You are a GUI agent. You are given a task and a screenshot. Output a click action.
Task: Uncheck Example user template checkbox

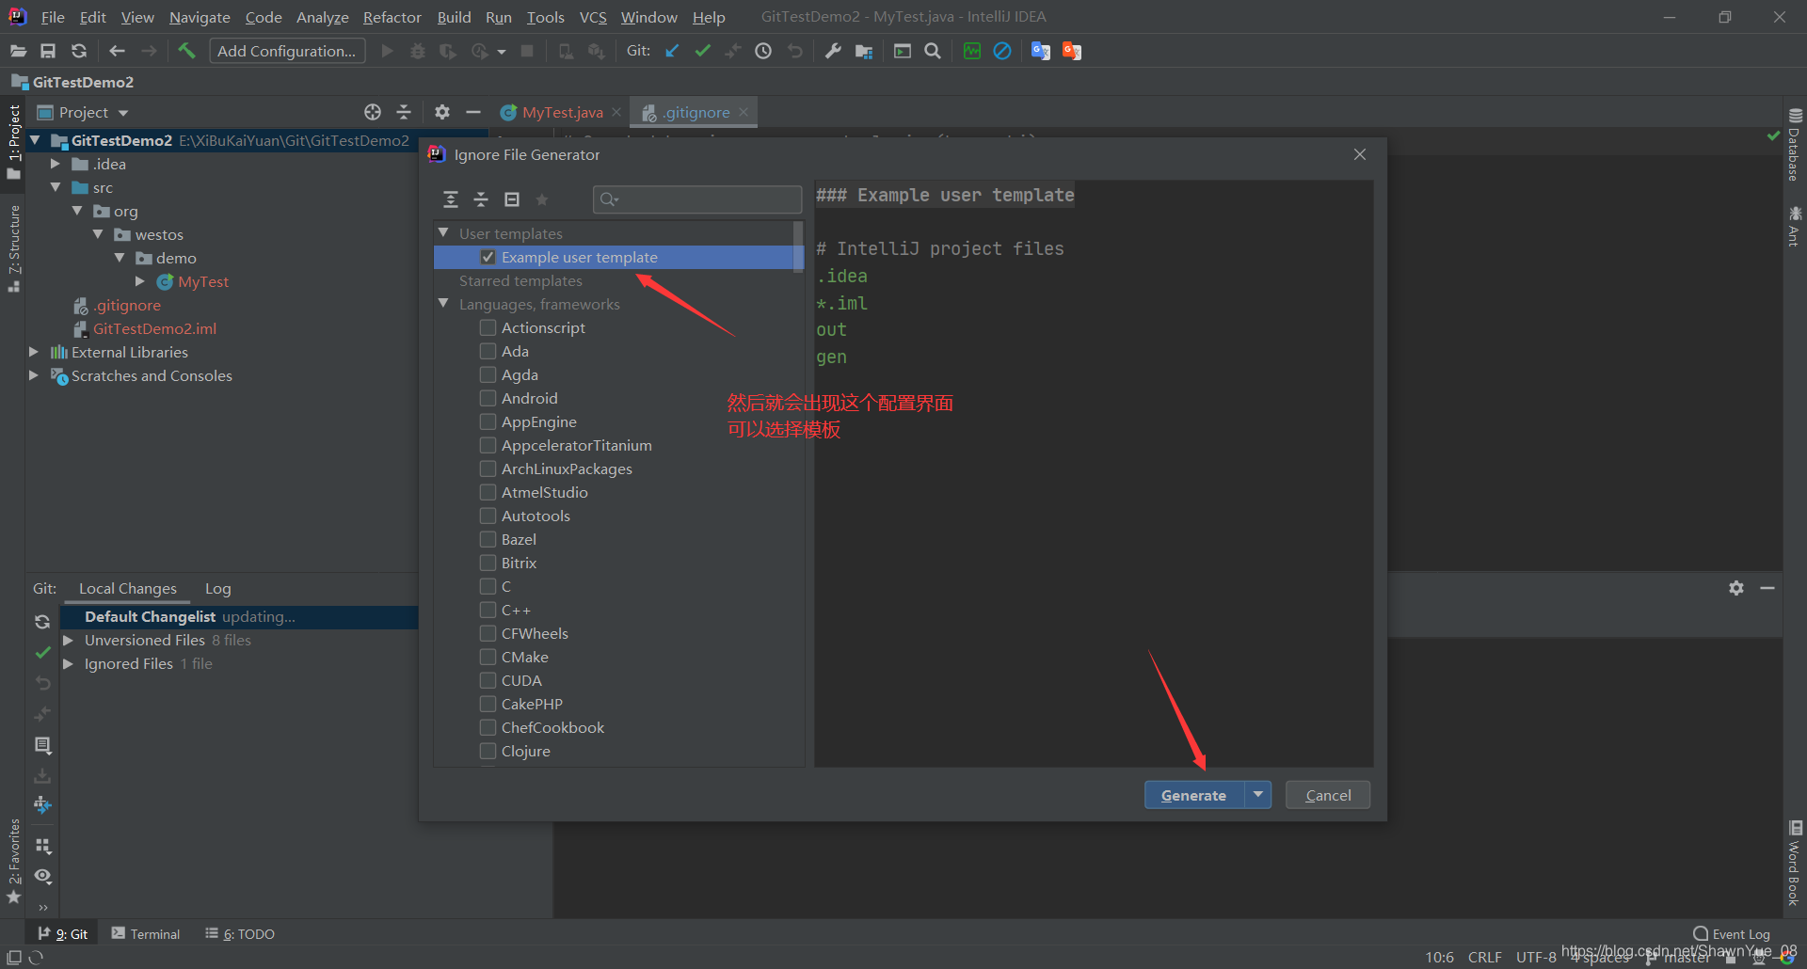[x=488, y=257]
